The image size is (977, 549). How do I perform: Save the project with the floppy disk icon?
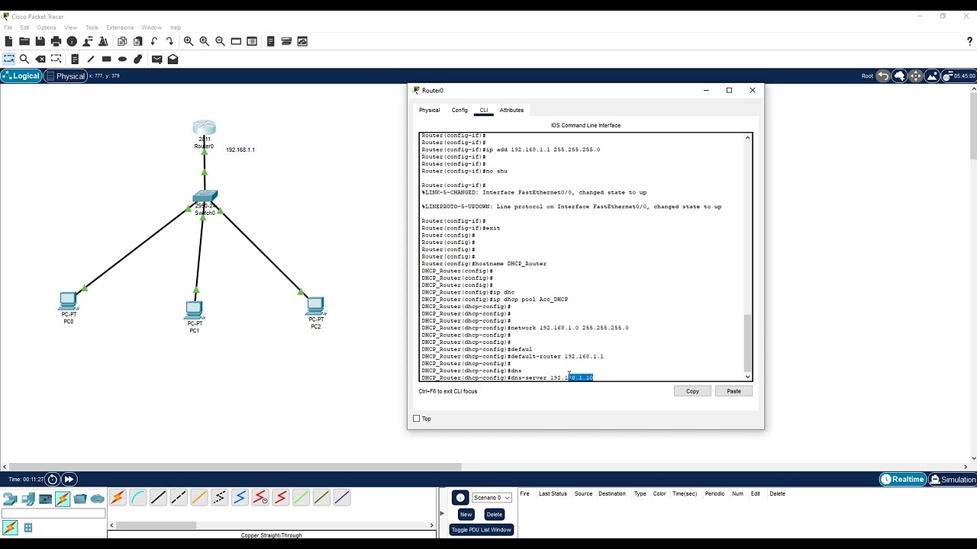pyautogui.click(x=40, y=41)
